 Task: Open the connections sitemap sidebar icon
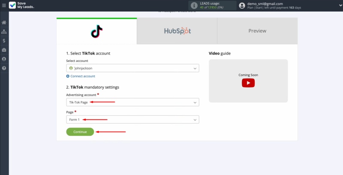[4, 32]
